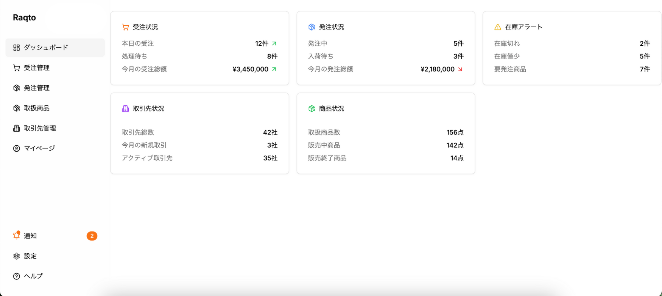Viewport: 662px width, 296px height.
Task: Click the 在庫切れ row in 在庫アラート
Action: (x=572, y=44)
